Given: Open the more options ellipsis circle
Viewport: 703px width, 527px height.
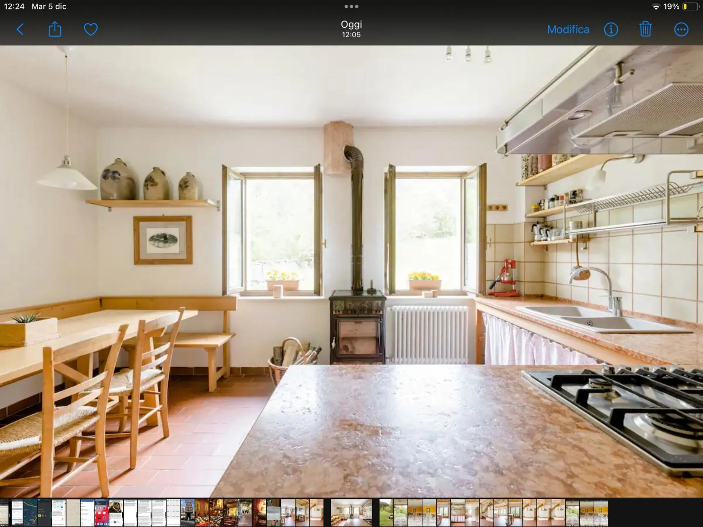Looking at the screenshot, I should [681, 30].
